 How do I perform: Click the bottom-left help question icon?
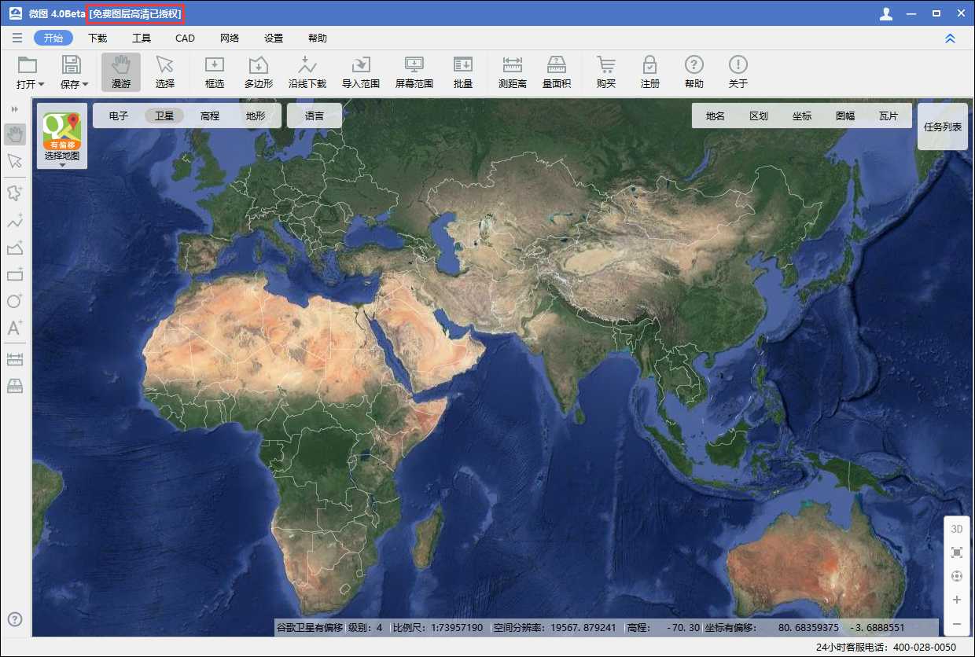pyautogui.click(x=15, y=619)
